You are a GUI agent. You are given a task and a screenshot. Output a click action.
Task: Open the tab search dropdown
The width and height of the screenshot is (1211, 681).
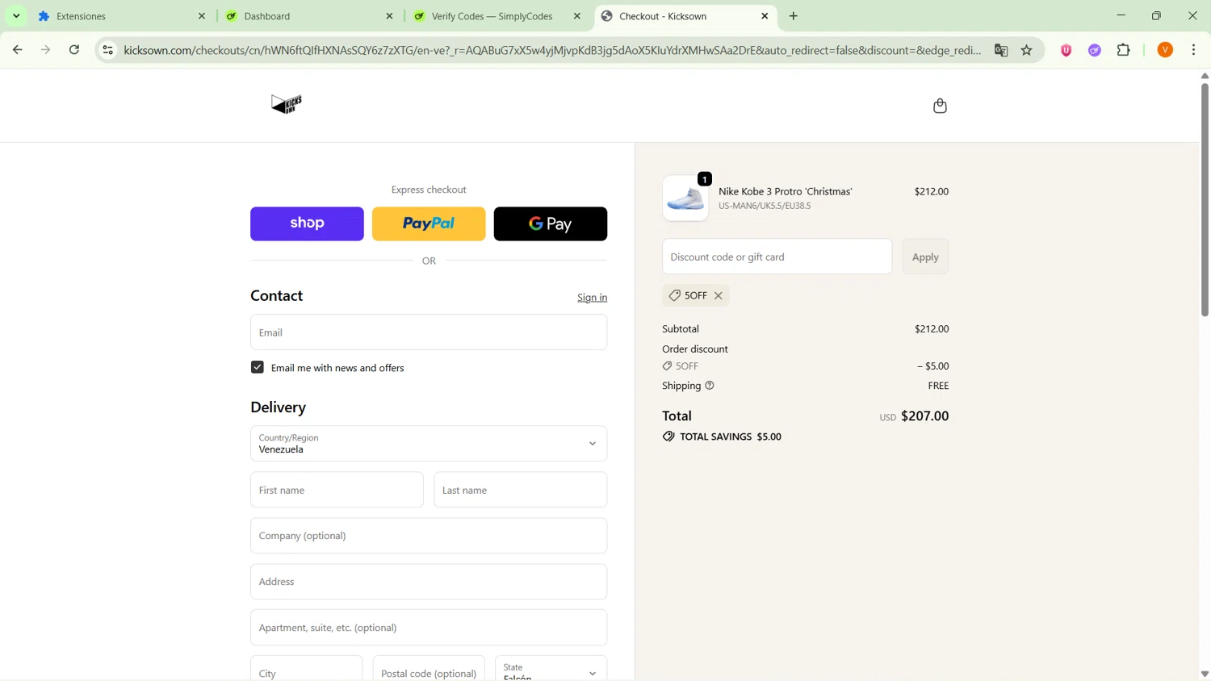click(16, 16)
